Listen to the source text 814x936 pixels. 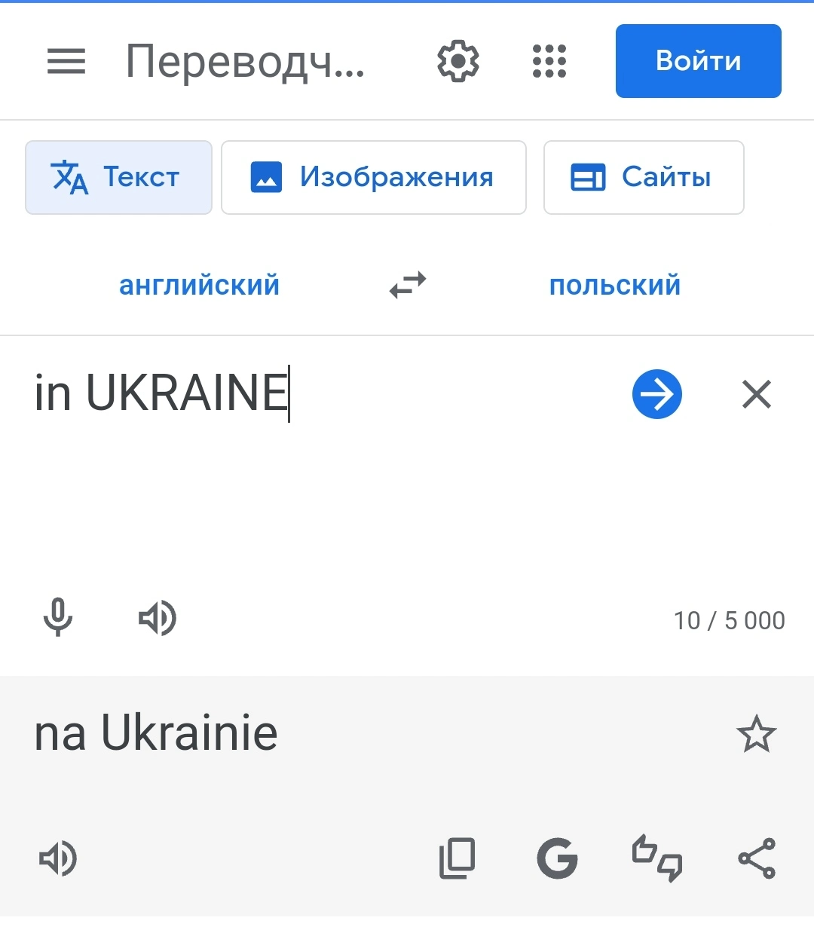click(x=157, y=618)
